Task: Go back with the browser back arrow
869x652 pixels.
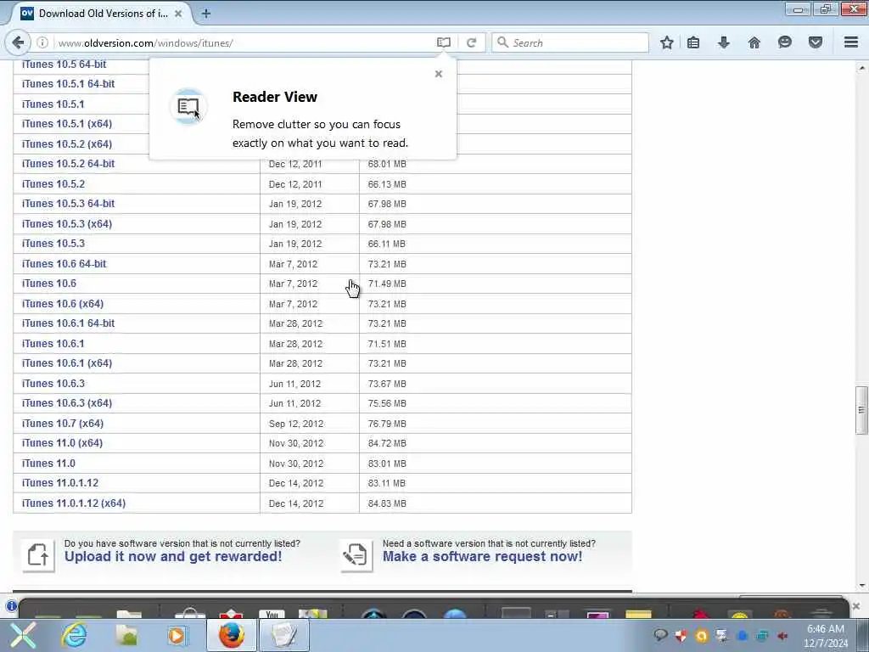Action: tap(18, 42)
